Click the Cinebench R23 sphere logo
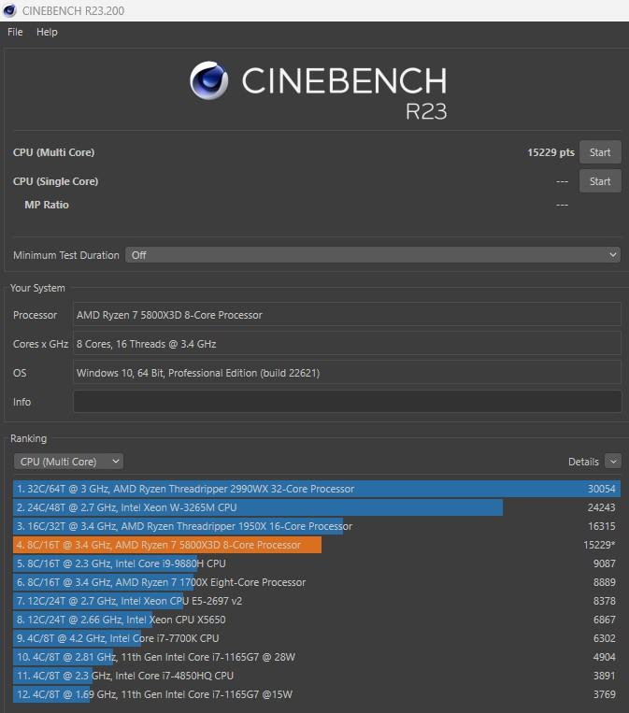This screenshot has width=629, height=713. [209, 80]
